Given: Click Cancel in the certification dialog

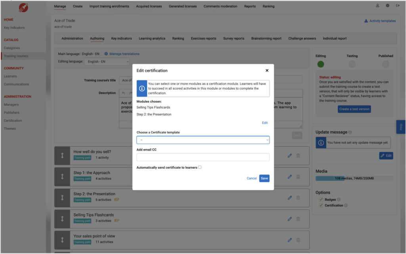Looking at the screenshot, I should pyautogui.click(x=251, y=178).
